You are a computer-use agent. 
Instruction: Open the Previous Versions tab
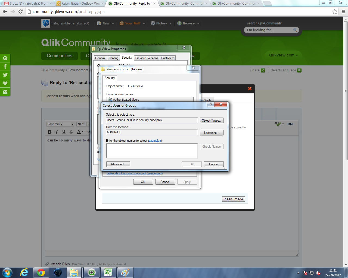(x=147, y=58)
